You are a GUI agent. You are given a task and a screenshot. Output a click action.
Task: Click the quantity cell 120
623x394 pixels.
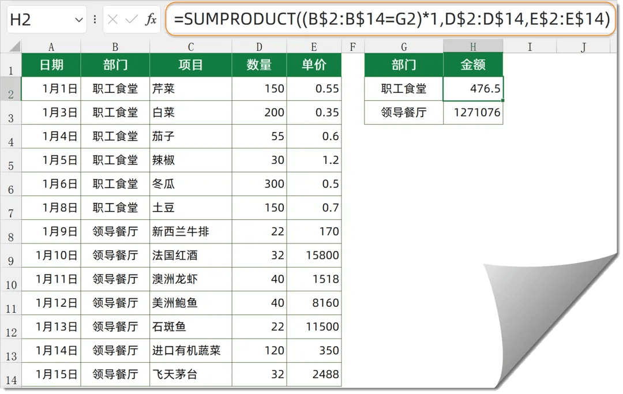259,351
